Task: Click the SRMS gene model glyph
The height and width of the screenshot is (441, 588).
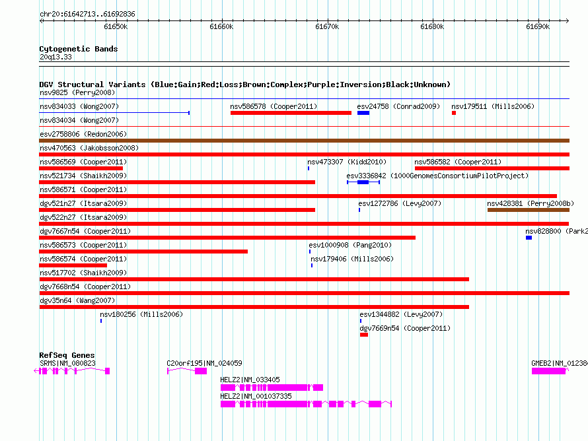Action: coord(71,371)
